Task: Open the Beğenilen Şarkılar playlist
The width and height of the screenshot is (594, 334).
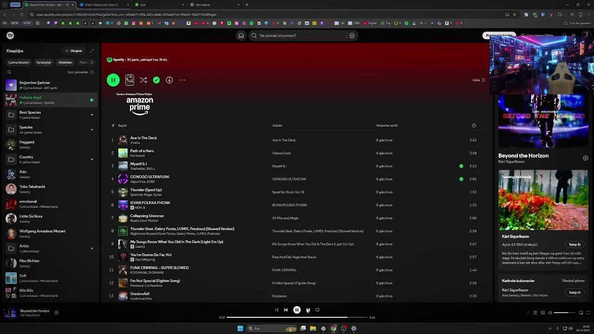Action: click(x=50, y=85)
